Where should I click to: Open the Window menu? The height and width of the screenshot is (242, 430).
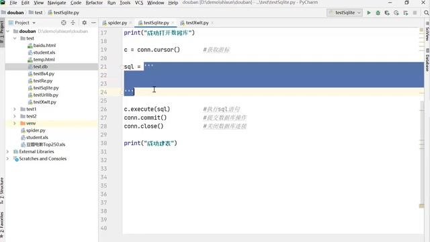(155, 3)
